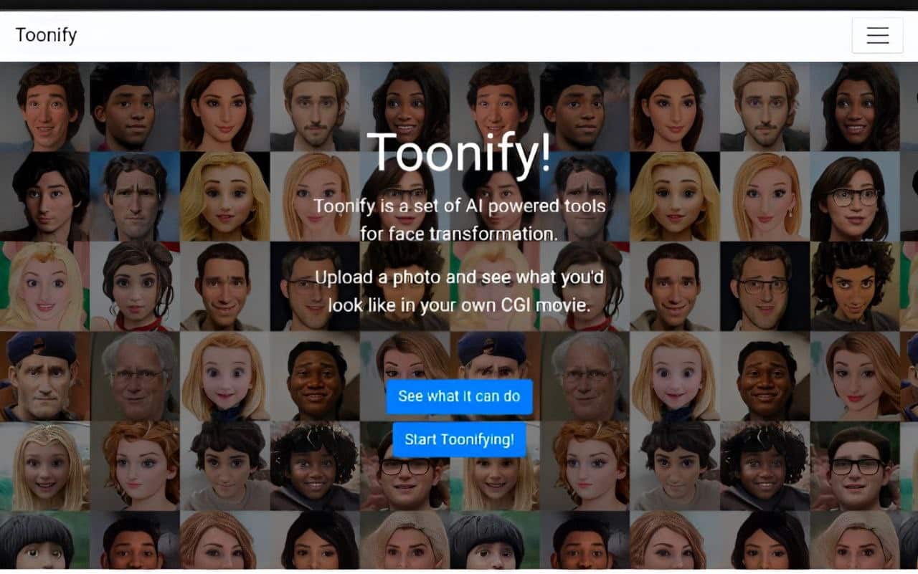Open the auburn-haired woman with red lips at right edge
The width and height of the screenshot is (918, 574).
(x=855, y=376)
